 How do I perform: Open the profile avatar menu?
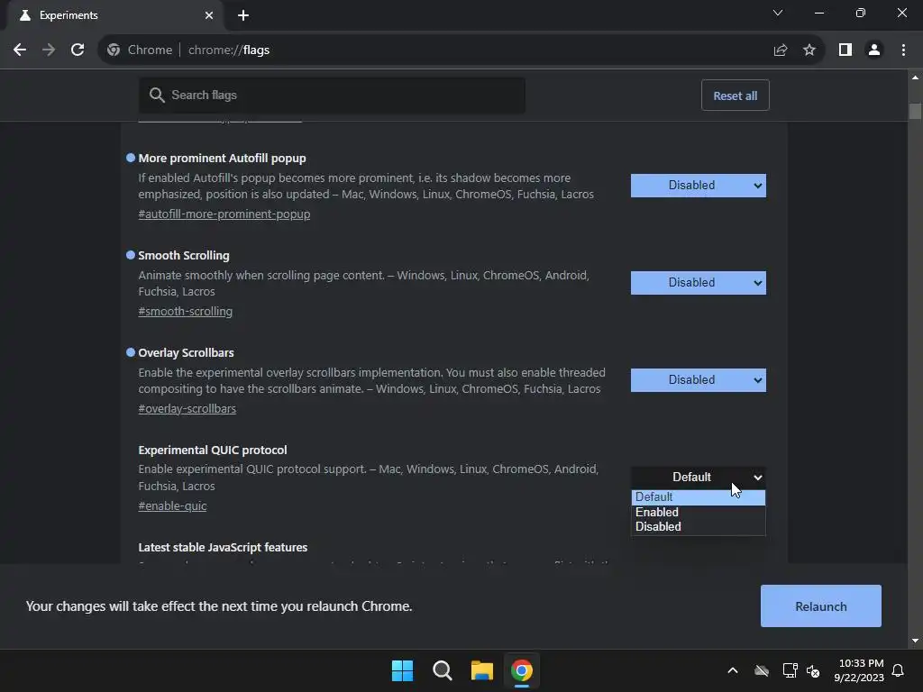[874, 50]
